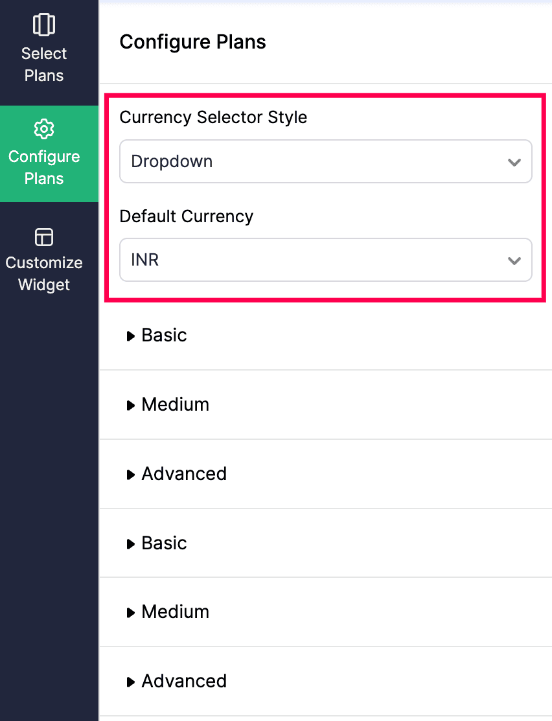The height and width of the screenshot is (721, 552).
Task: Change Dropdown style via the selector field
Action: (326, 161)
